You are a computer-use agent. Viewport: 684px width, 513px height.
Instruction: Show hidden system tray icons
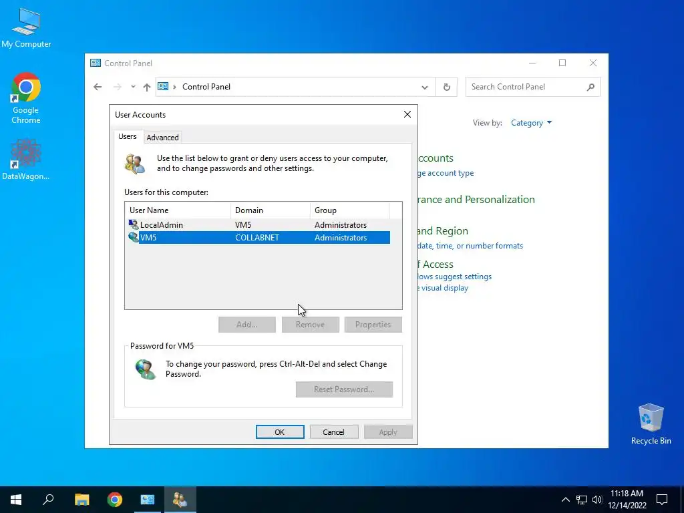tap(565, 500)
